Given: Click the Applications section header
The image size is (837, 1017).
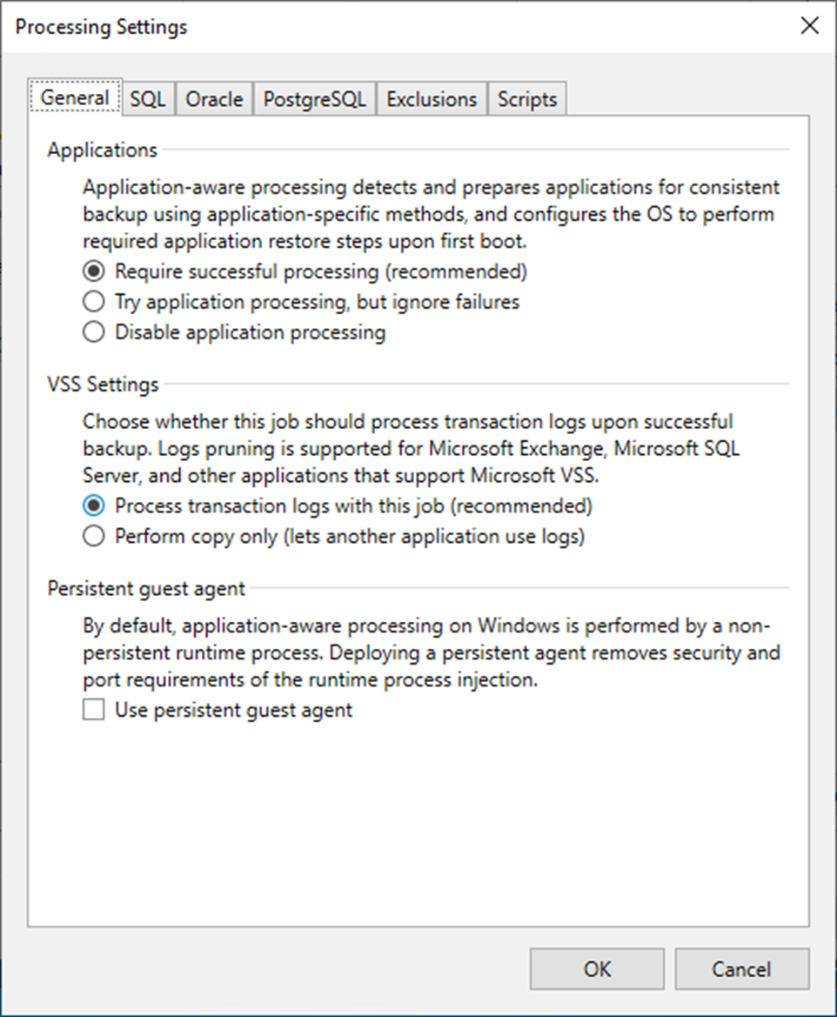Looking at the screenshot, I should [101, 150].
